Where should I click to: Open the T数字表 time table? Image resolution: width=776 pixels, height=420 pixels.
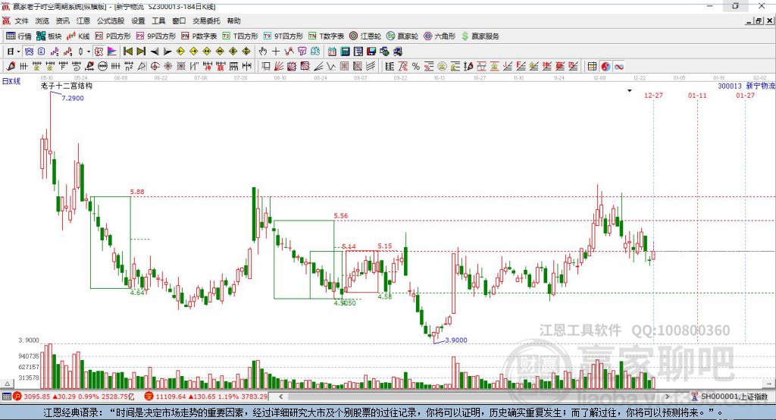point(326,36)
